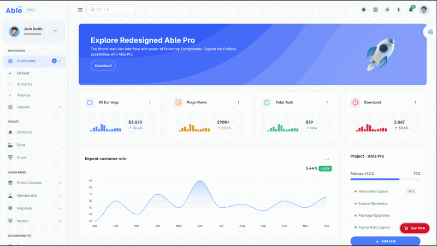
Task: Click the Horizontal Layout attachment count badge
Action: point(411,191)
